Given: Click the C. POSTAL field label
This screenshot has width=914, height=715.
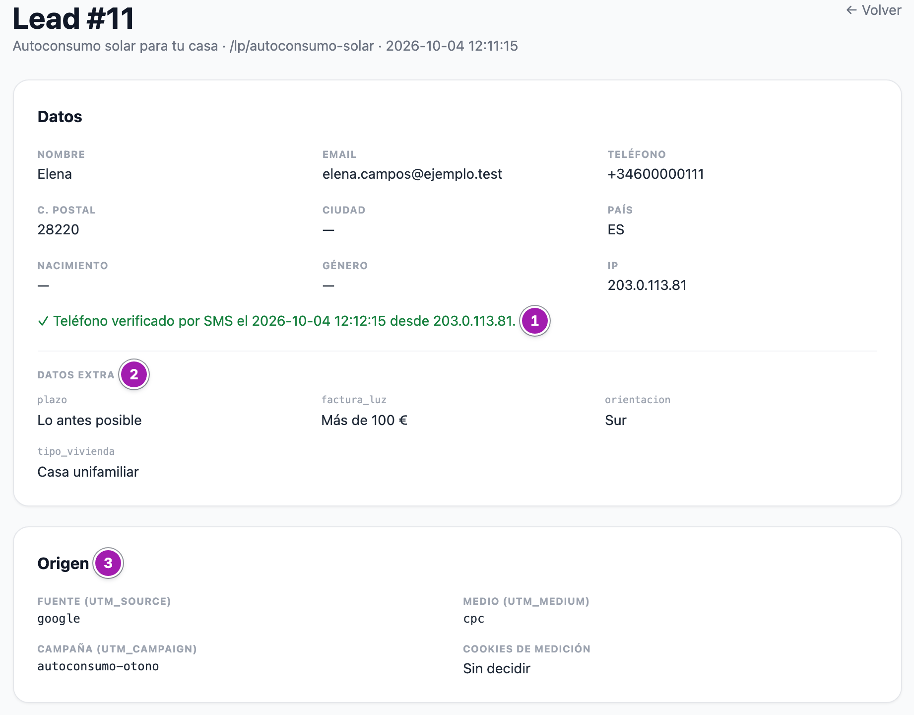Looking at the screenshot, I should click(x=66, y=210).
